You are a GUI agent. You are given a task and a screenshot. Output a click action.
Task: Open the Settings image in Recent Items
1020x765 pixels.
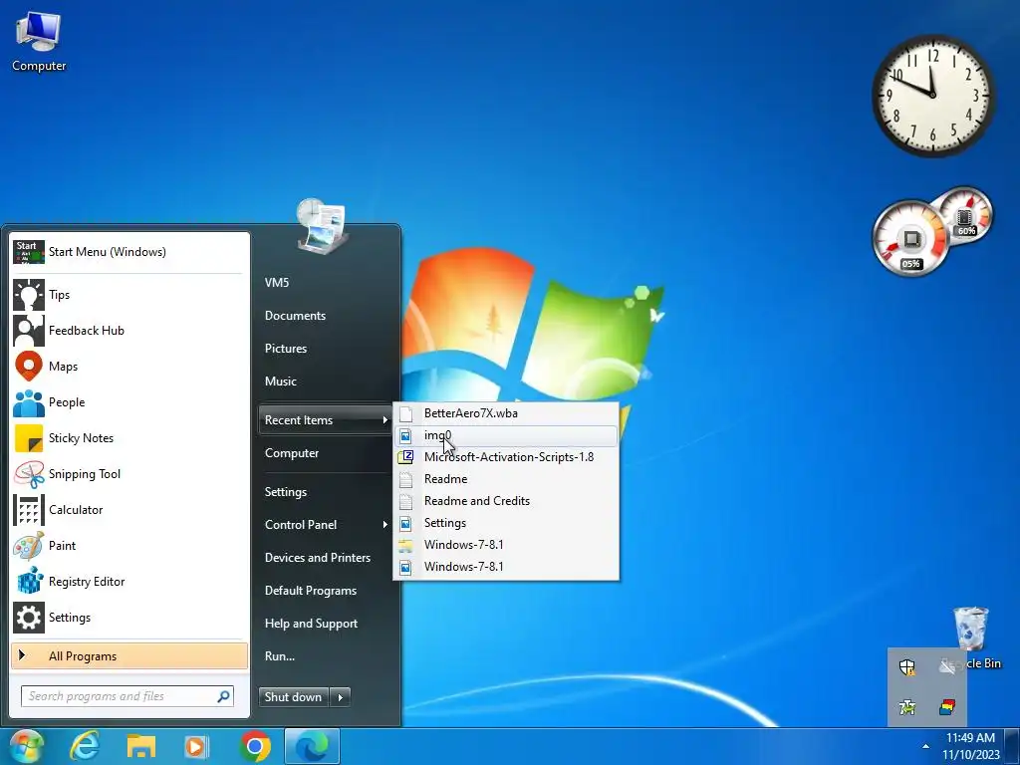(506, 522)
